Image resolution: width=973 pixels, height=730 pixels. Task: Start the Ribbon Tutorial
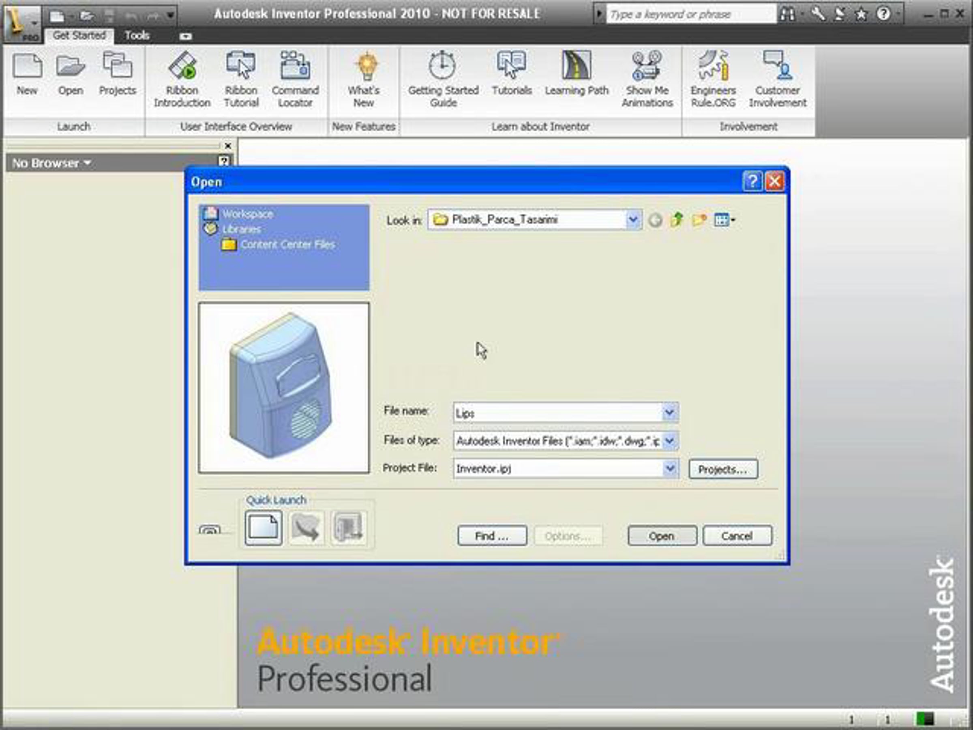[x=241, y=79]
